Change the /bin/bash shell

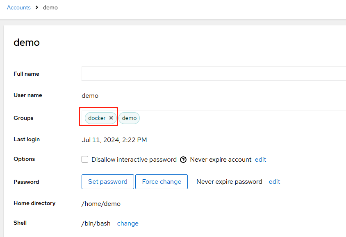pyautogui.click(x=127, y=223)
